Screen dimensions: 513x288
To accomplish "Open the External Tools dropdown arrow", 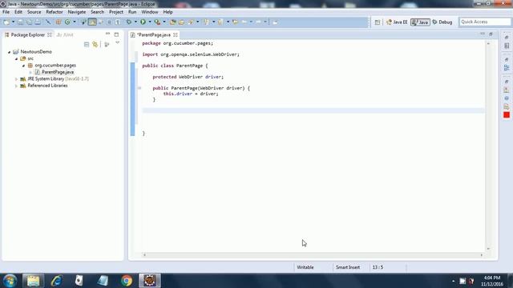I will pos(164,22).
